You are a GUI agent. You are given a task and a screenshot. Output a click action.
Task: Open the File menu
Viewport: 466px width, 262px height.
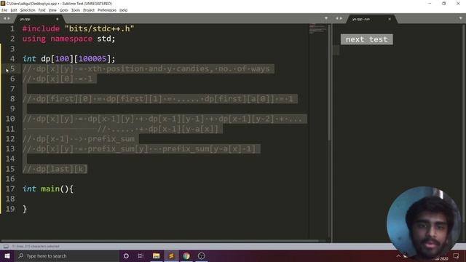(x=4, y=10)
